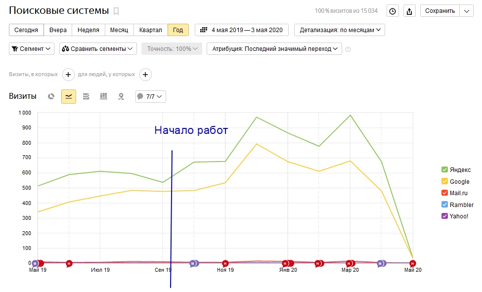Screen dimensions: 482x292
Task: Add condition for людей, у которых
Action: (145, 75)
